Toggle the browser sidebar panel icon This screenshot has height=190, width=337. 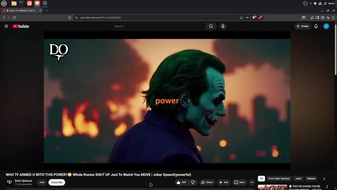pos(317,18)
